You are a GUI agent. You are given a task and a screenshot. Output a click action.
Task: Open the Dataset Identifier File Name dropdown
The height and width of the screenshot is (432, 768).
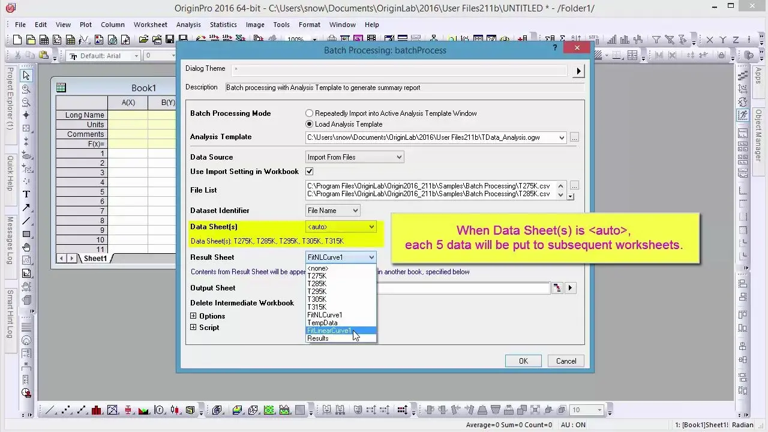[332, 211]
